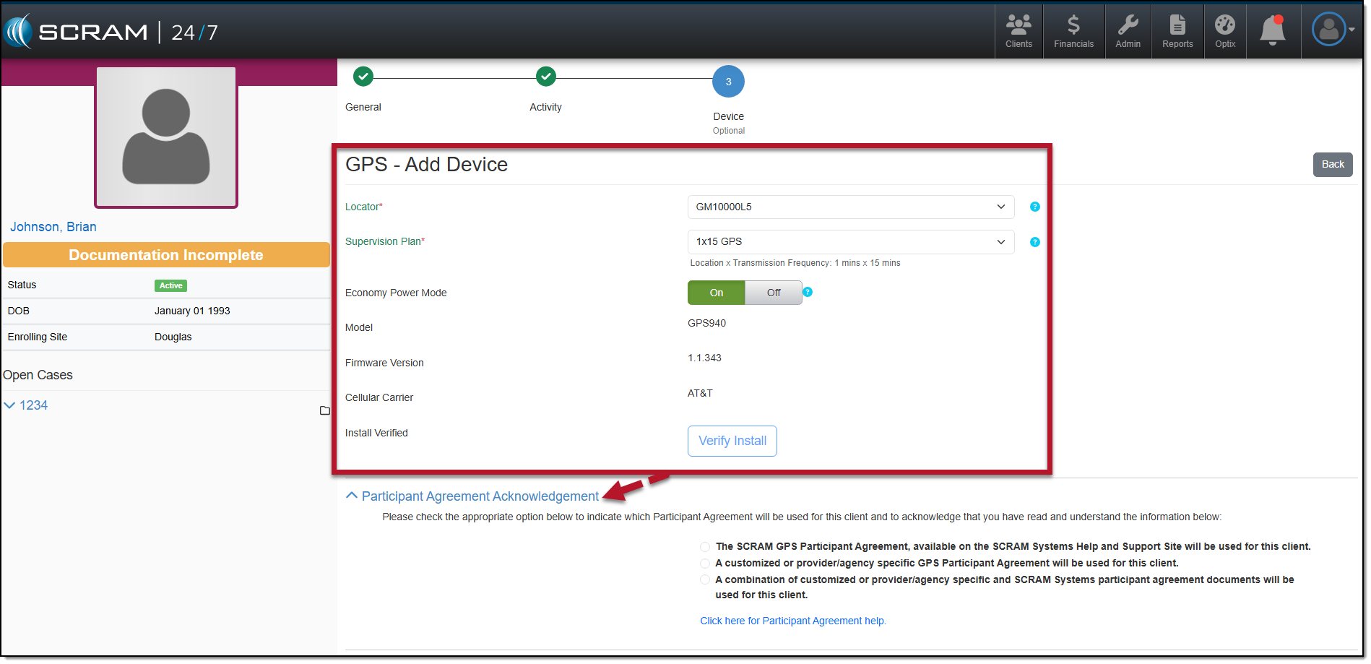Go to the General step
The image size is (1371, 664).
pyautogui.click(x=363, y=76)
